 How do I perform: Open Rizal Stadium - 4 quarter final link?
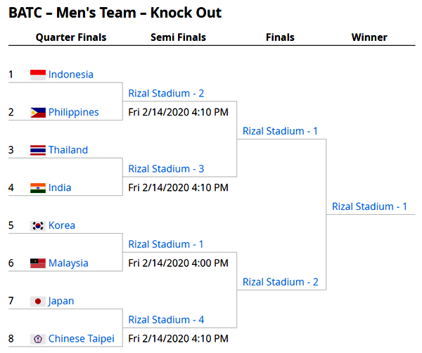click(166, 320)
